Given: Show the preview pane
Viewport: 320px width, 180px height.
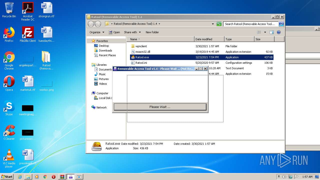Looking at the screenshot, I should pyautogui.click(x=272, y=32).
